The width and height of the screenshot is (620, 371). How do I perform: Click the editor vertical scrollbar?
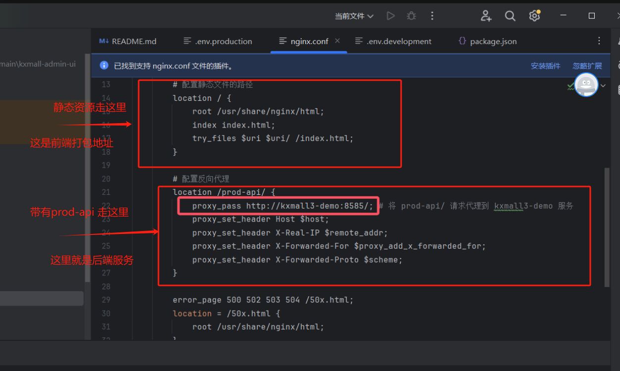coord(607,228)
